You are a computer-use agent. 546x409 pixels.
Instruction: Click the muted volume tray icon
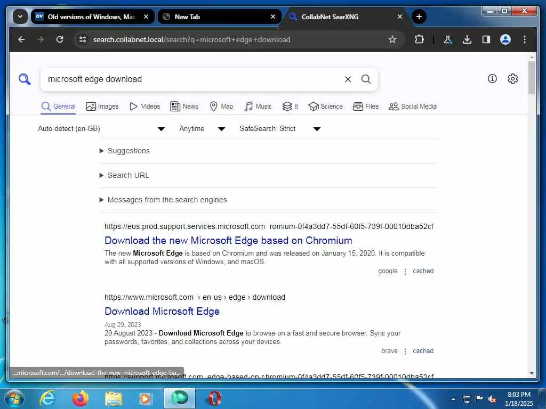coord(492,399)
